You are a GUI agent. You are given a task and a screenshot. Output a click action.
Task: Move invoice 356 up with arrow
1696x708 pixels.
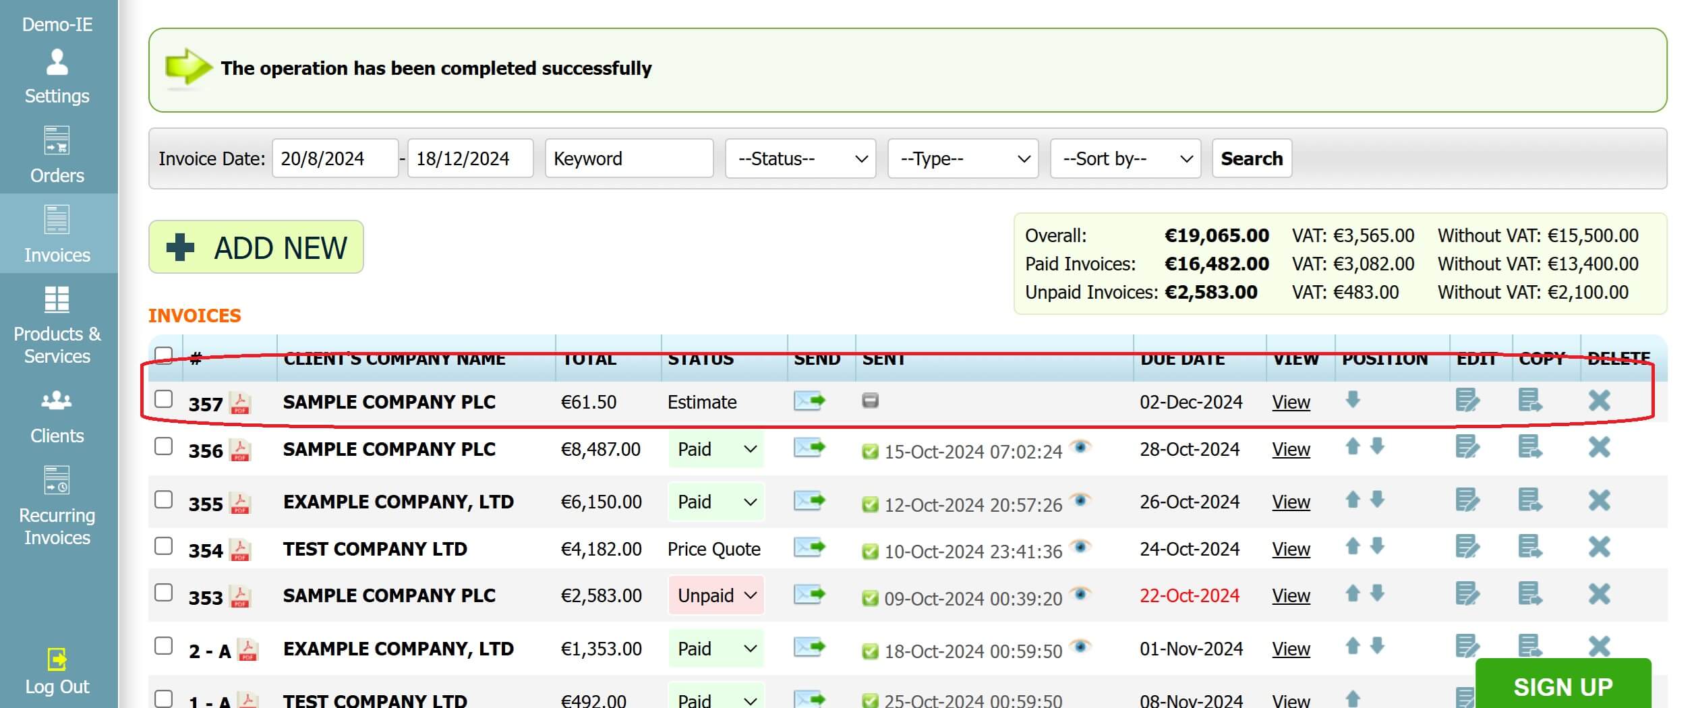1352,446
